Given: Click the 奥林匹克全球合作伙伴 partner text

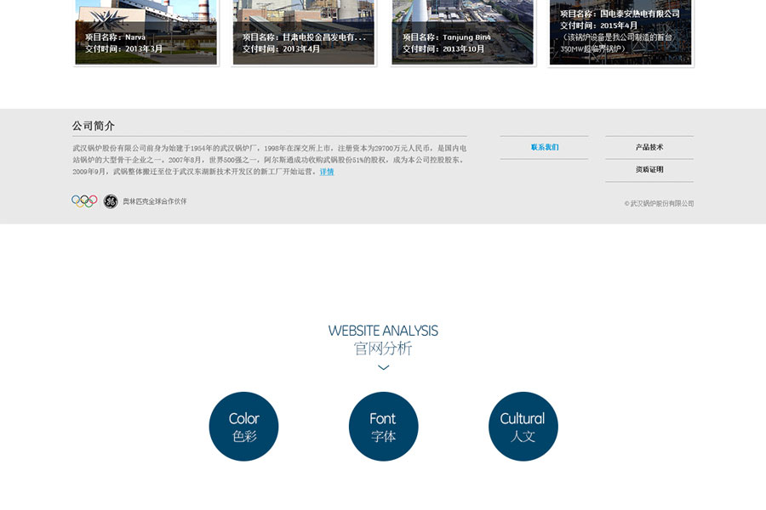Looking at the screenshot, I should click(x=155, y=201).
